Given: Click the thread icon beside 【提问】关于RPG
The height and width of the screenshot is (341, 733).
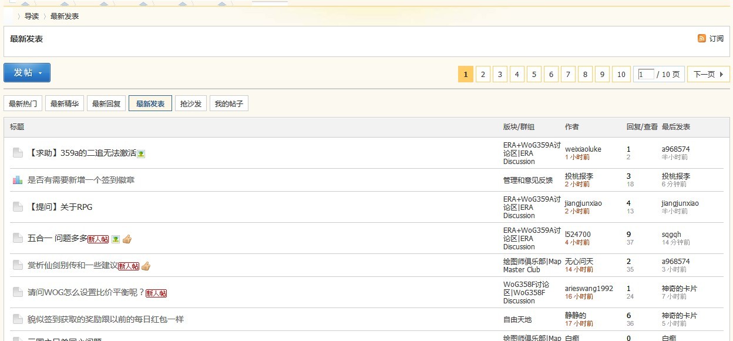Looking at the screenshot, I should click(x=18, y=207).
